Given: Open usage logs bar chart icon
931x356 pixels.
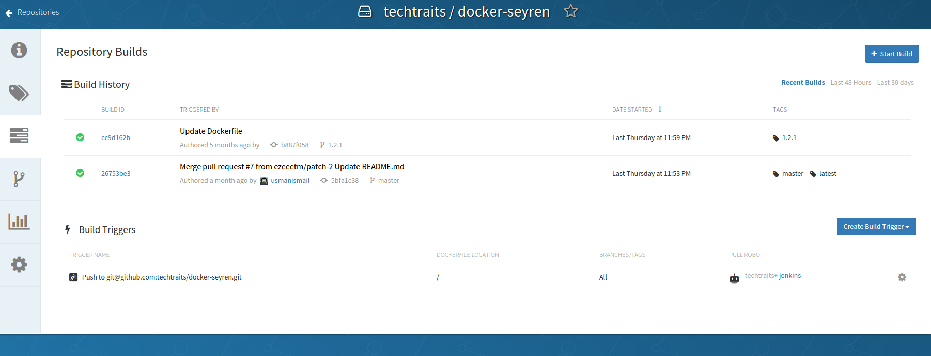Looking at the screenshot, I should [x=19, y=222].
